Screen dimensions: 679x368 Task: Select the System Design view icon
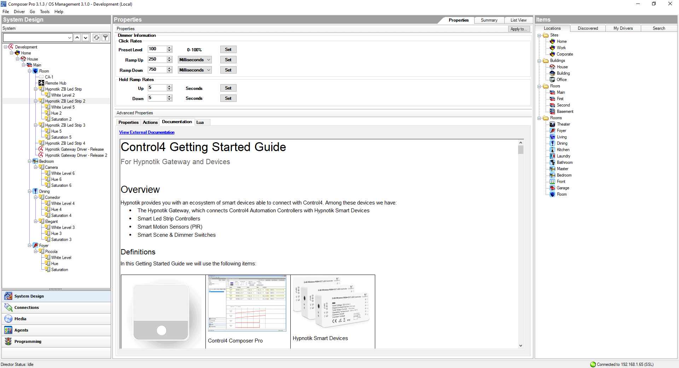coord(8,296)
